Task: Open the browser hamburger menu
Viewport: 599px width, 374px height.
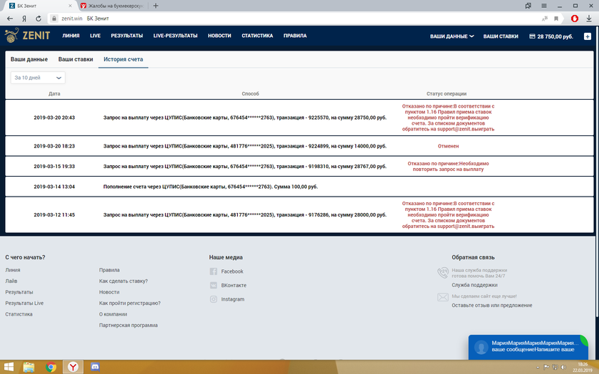Action: tap(543, 6)
